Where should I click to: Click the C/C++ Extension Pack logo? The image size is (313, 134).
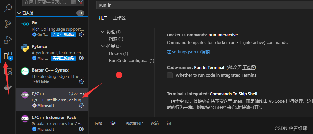pyautogui.click(x=25, y=119)
